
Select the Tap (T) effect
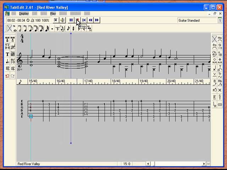point(220,68)
